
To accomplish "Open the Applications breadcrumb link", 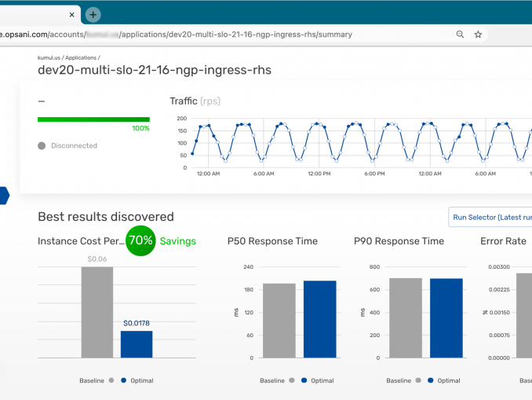I will pyautogui.click(x=82, y=58).
